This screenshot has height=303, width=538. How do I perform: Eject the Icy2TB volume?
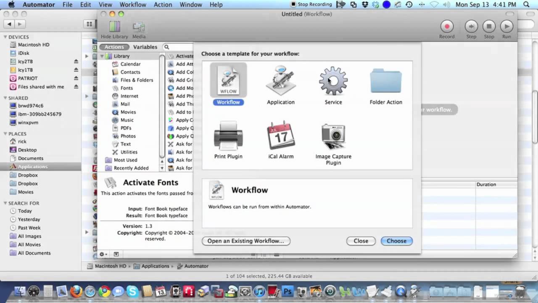[x=76, y=61]
